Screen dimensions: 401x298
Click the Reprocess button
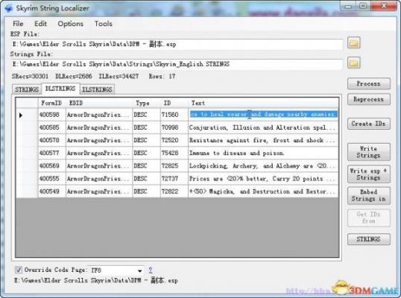368,99
